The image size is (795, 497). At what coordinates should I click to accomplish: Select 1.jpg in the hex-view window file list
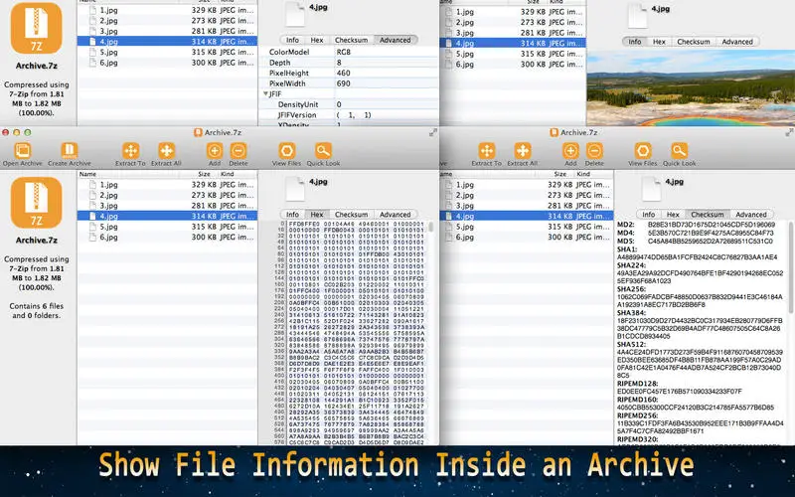[167, 185]
